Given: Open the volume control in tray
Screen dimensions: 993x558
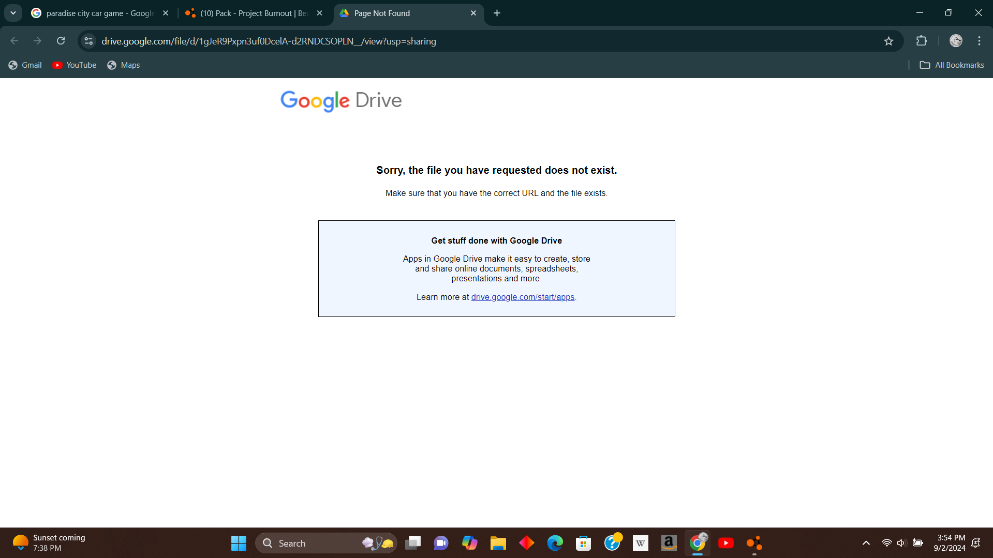Looking at the screenshot, I should (x=901, y=543).
